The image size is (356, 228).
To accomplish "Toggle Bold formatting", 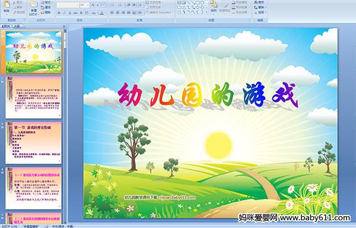I will pyautogui.click(x=59, y=13).
